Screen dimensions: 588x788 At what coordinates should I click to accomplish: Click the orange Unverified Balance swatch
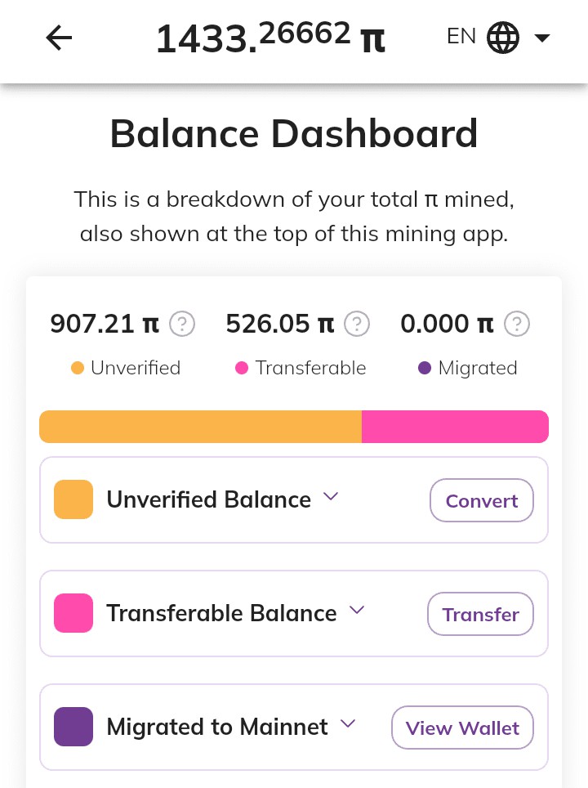[x=73, y=499]
